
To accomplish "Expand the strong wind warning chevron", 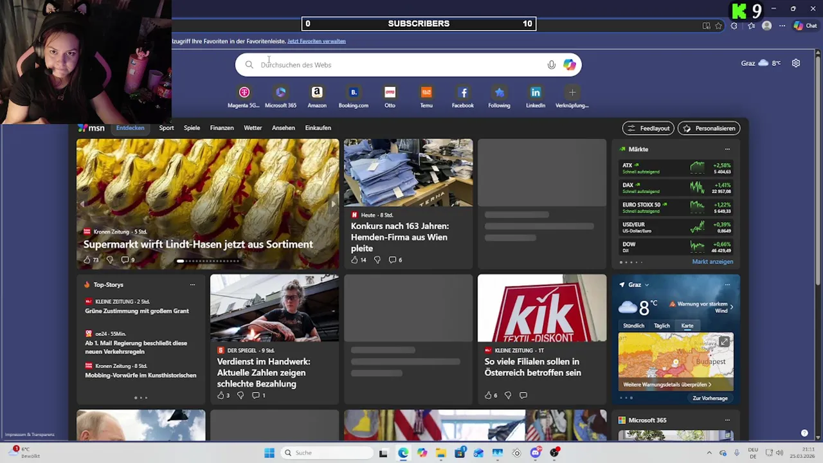I will tap(732, 307).
